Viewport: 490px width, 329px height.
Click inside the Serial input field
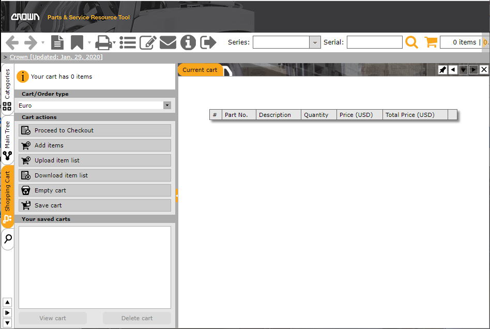click(374, 42)
